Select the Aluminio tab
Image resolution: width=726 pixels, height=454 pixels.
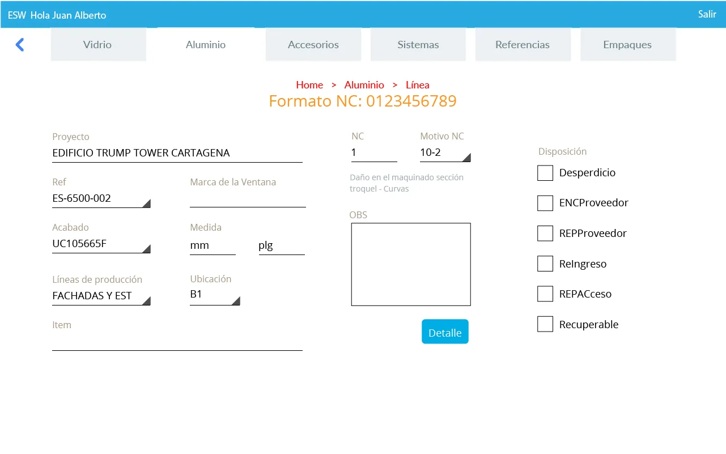tap(206, 44)
